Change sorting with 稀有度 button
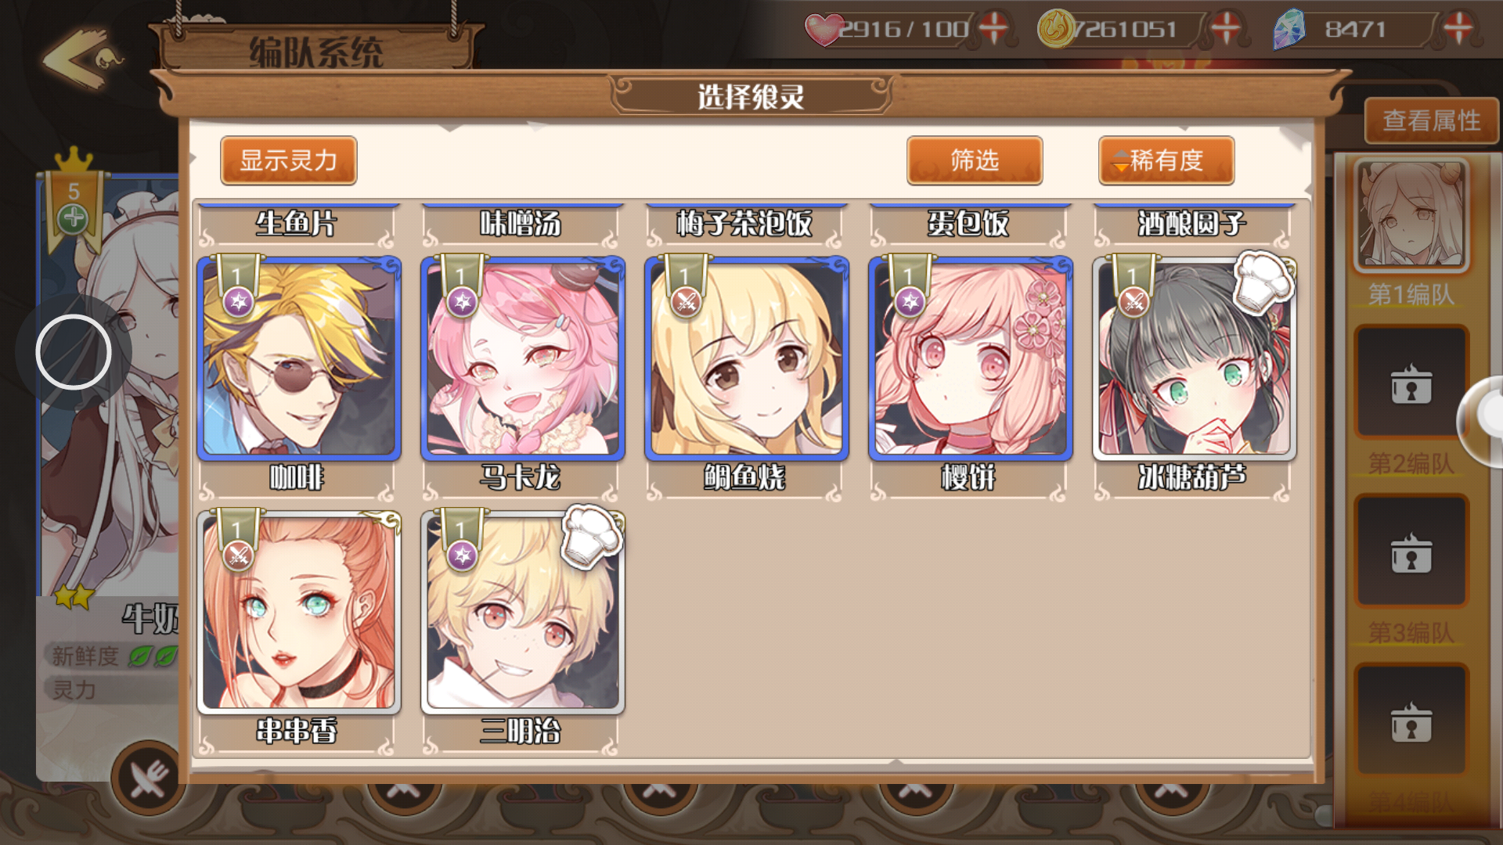 (1166, 160)
